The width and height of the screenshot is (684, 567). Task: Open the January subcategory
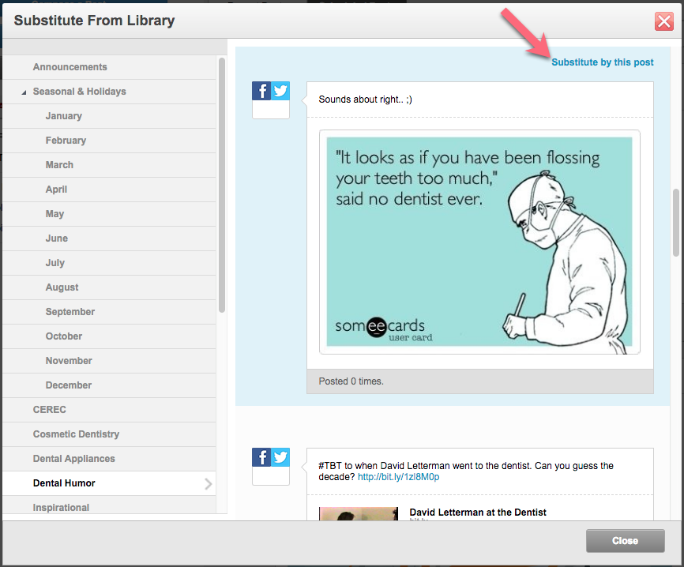point(109,116)
